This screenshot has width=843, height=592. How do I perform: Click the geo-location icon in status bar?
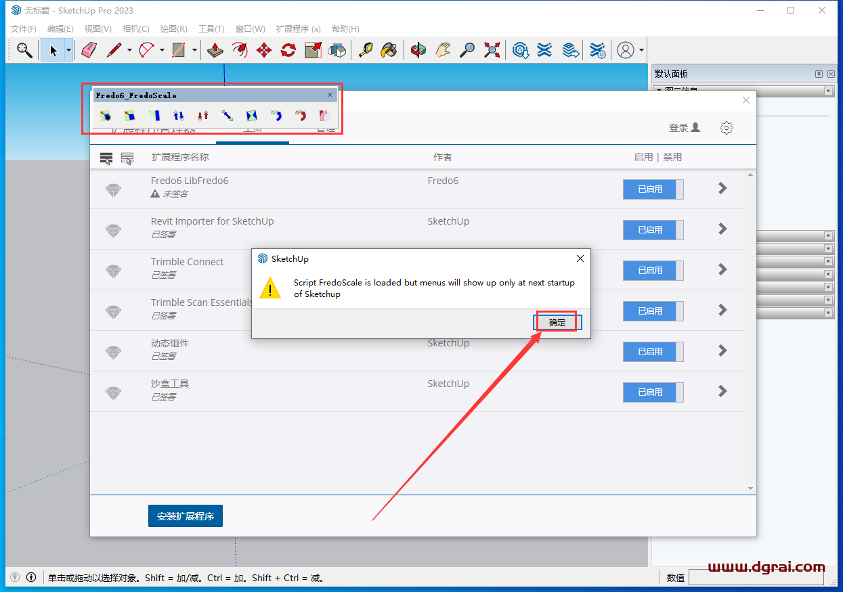point(15,577)
